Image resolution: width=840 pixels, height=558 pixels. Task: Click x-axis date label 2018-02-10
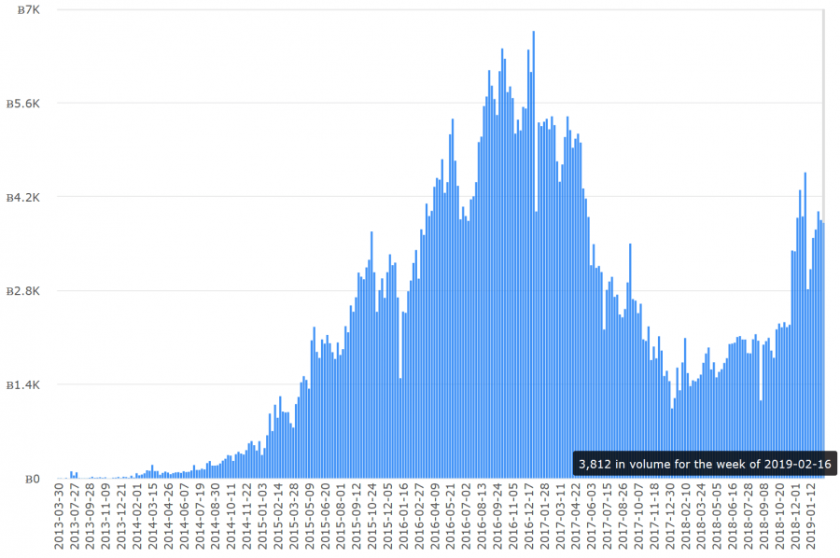685,516
